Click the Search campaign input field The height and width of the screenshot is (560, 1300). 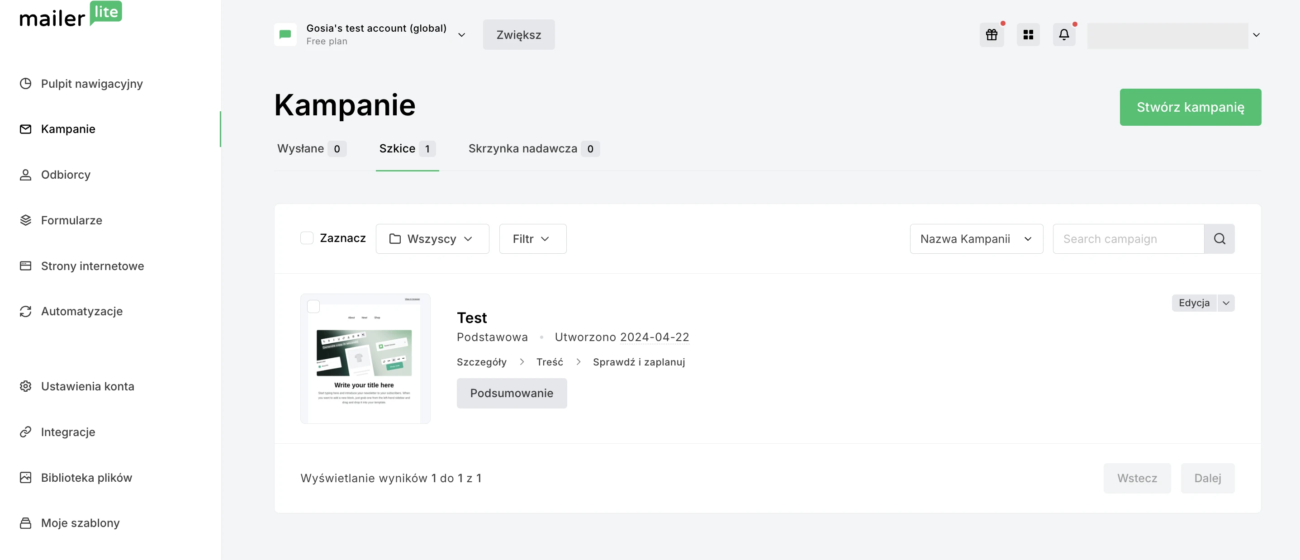point(1128,239)
